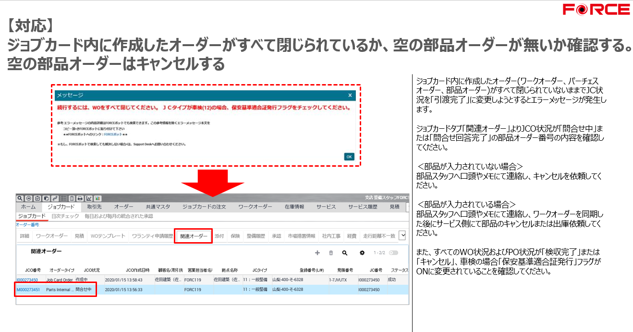Select the 在庫情報 menu item
Screen dimensions: 633x332
(294, 207)
